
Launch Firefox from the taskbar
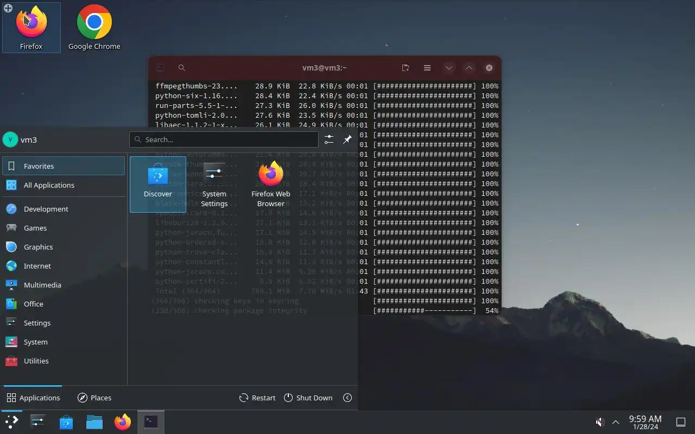coord(123,422)
